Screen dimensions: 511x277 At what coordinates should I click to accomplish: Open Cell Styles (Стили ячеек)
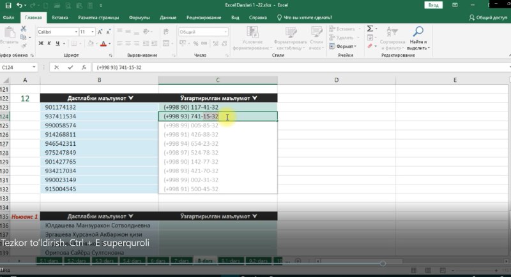[x=316, y=38]
